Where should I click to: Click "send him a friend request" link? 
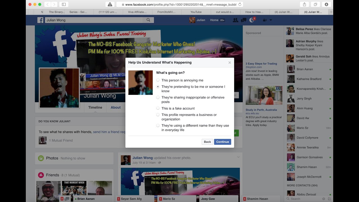(x=109, y=132)
